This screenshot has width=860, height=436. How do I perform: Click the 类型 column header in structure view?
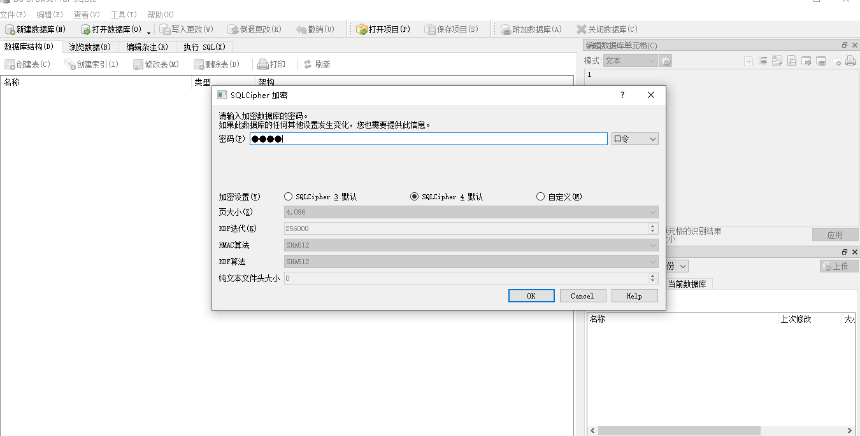click(223, 82)
